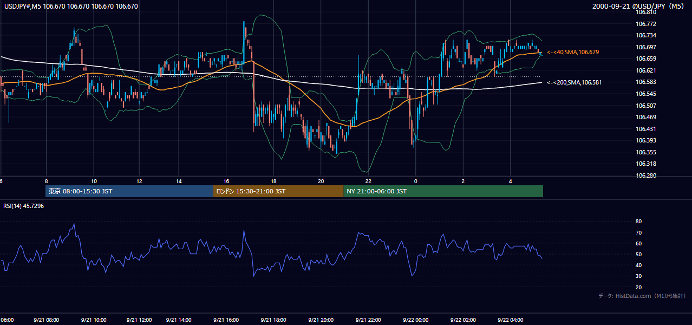Image resolution: width=692 pixels, height=325 pixels.
Task: Click price axis label 106.431
Action: tap(646, 129)
